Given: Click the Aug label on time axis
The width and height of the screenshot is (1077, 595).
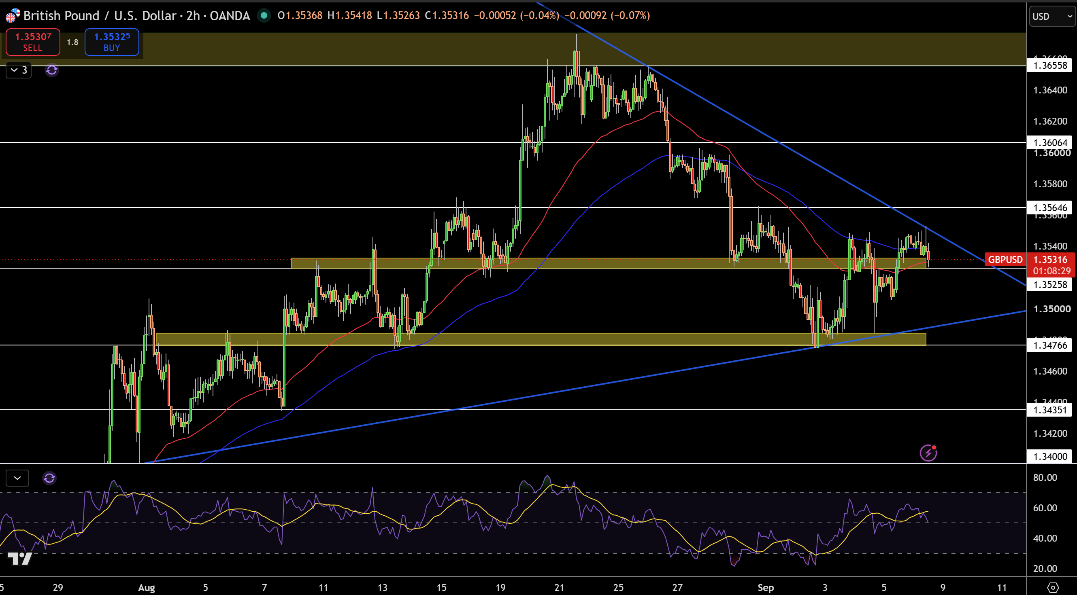Looking at the screenshot, I should point(146,587).
